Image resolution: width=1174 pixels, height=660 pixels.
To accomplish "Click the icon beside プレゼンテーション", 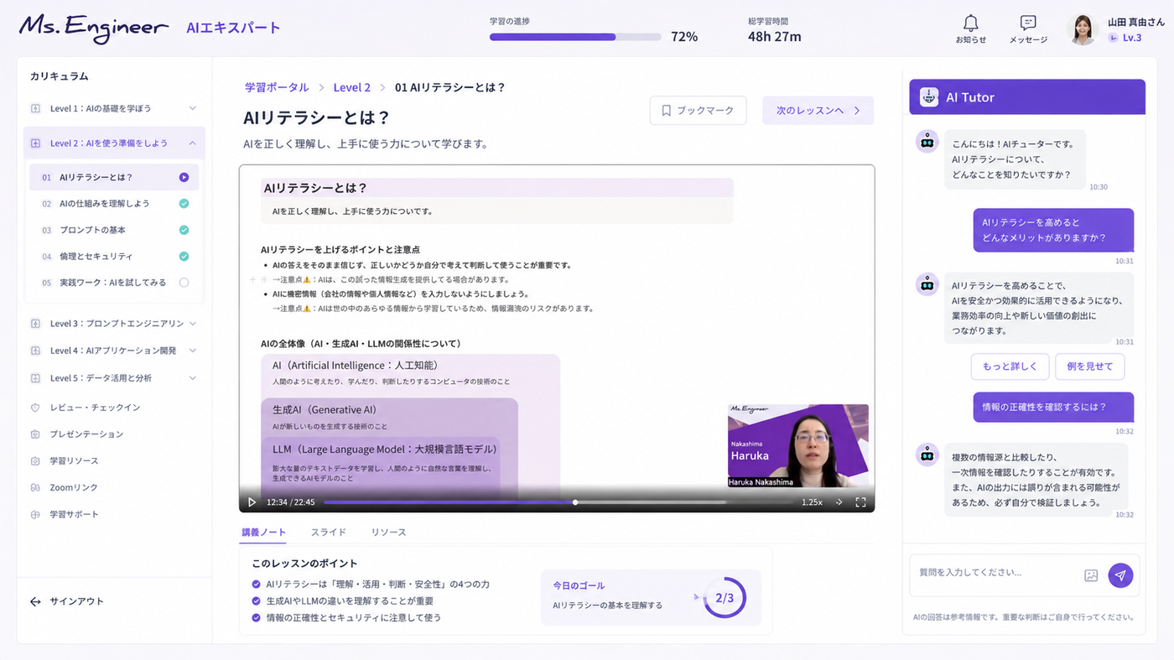I will point(35,434).
